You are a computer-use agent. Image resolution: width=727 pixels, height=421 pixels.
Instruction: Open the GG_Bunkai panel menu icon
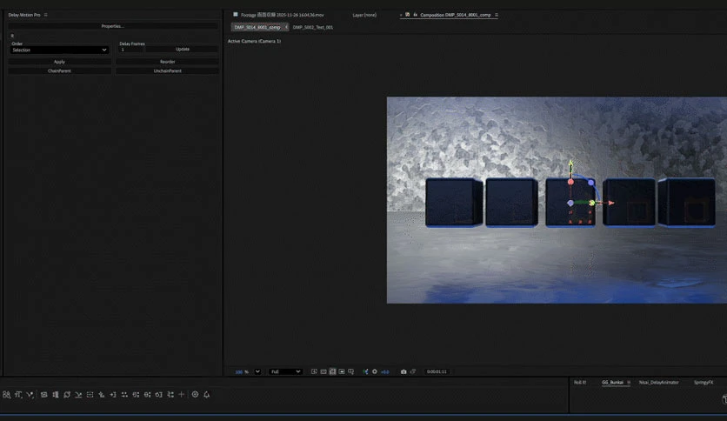tap(629, 383)
